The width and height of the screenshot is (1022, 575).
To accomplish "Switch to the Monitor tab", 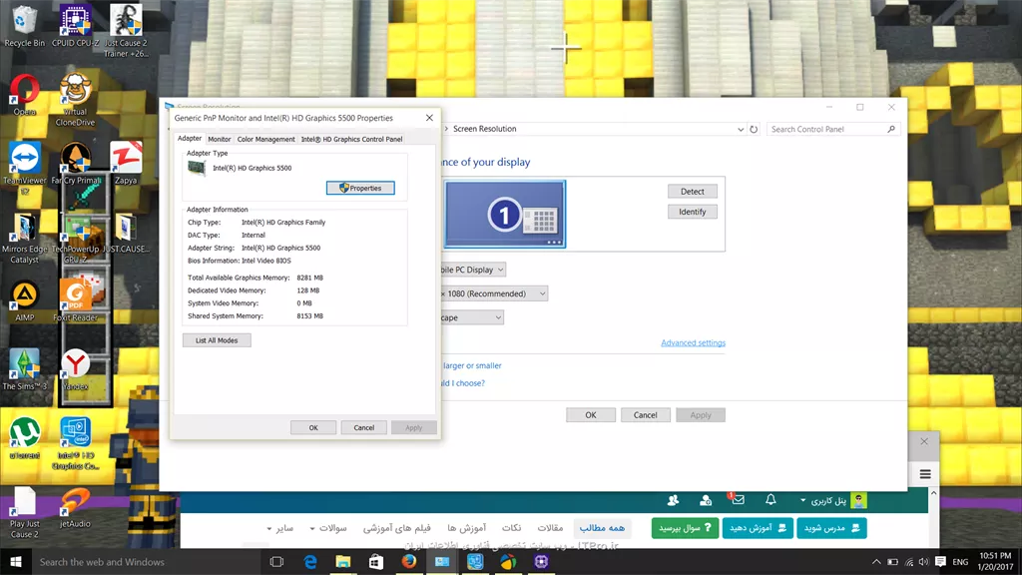I will click(219, 139).
